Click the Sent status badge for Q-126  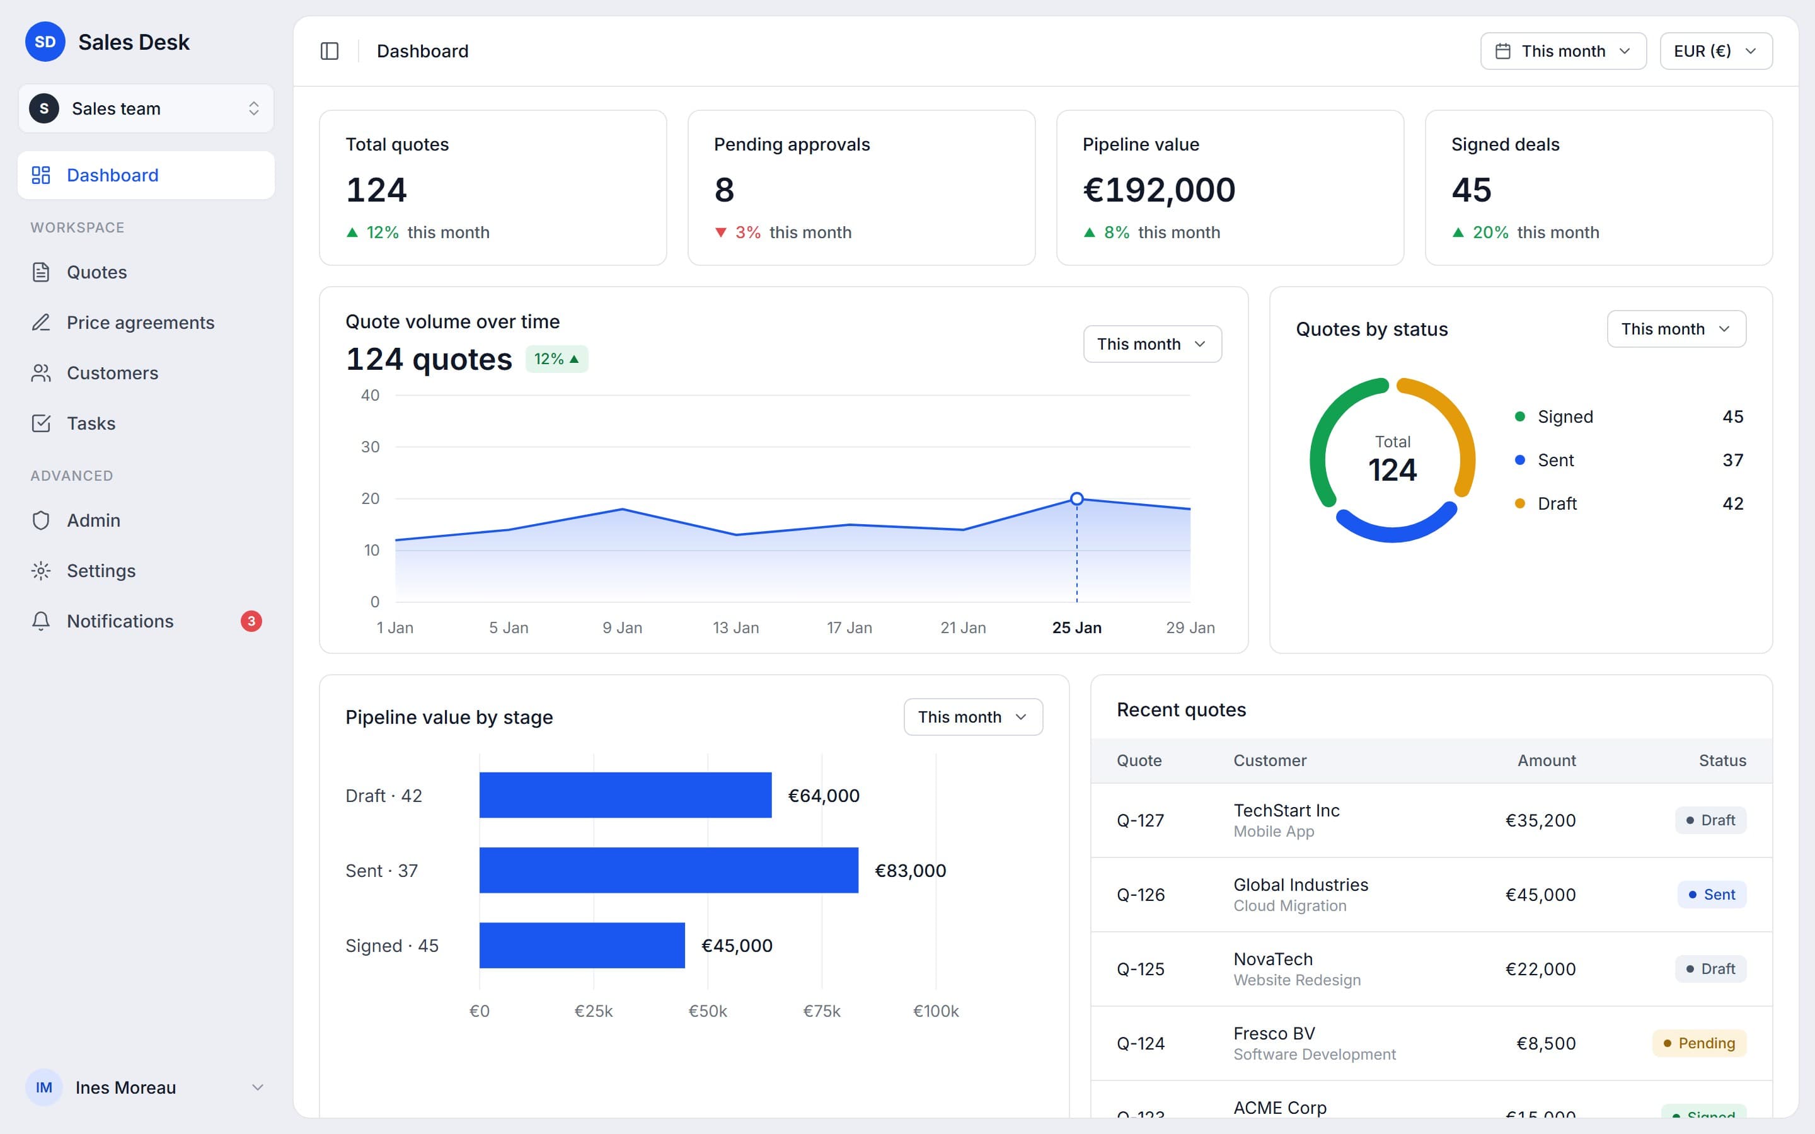1712,895
